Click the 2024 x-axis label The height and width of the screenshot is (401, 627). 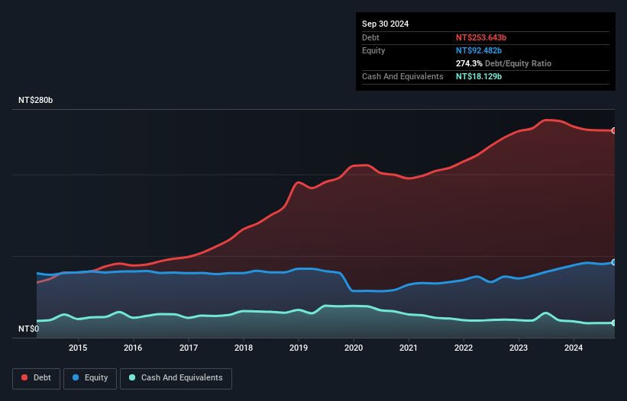pos(574,348)
